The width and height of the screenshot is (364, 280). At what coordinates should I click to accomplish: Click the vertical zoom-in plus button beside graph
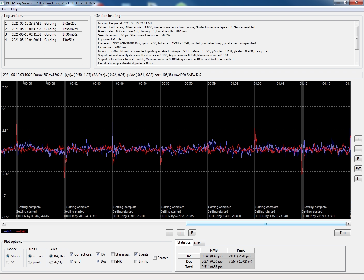358,139
